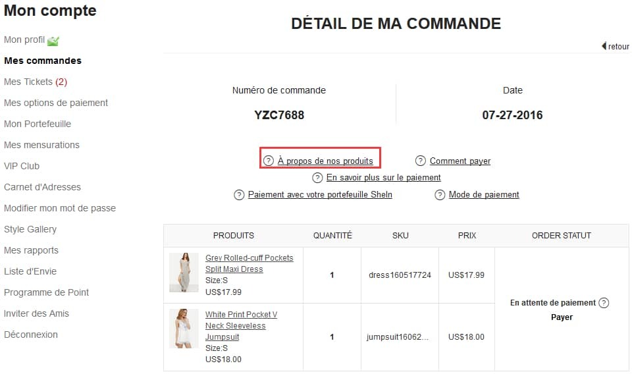
Task: Click the green Mon profil verification icon
Action: coord(53,41)
